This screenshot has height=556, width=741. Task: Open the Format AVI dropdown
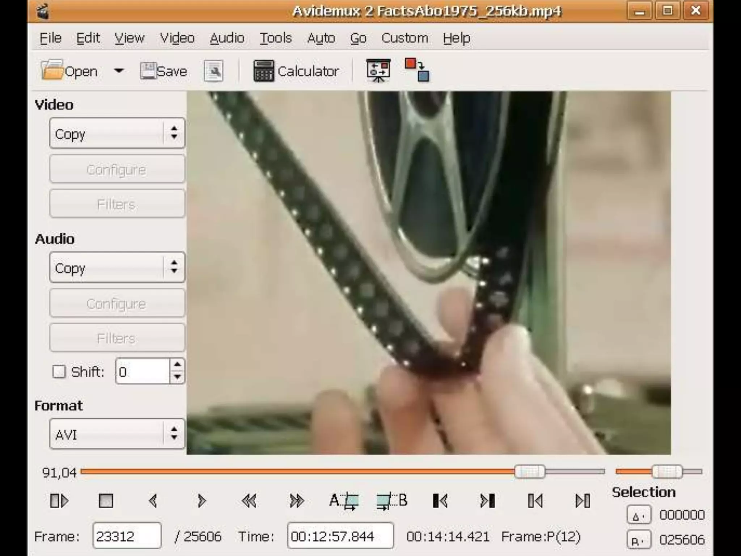coord(117,434)
